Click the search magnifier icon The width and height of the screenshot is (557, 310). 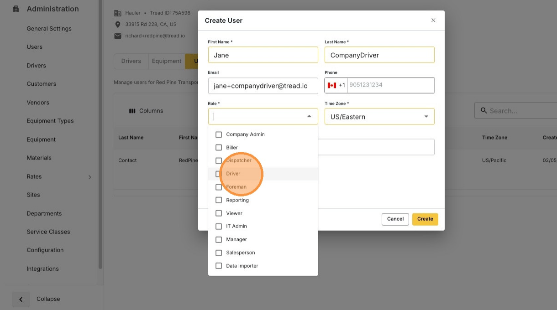483,111
